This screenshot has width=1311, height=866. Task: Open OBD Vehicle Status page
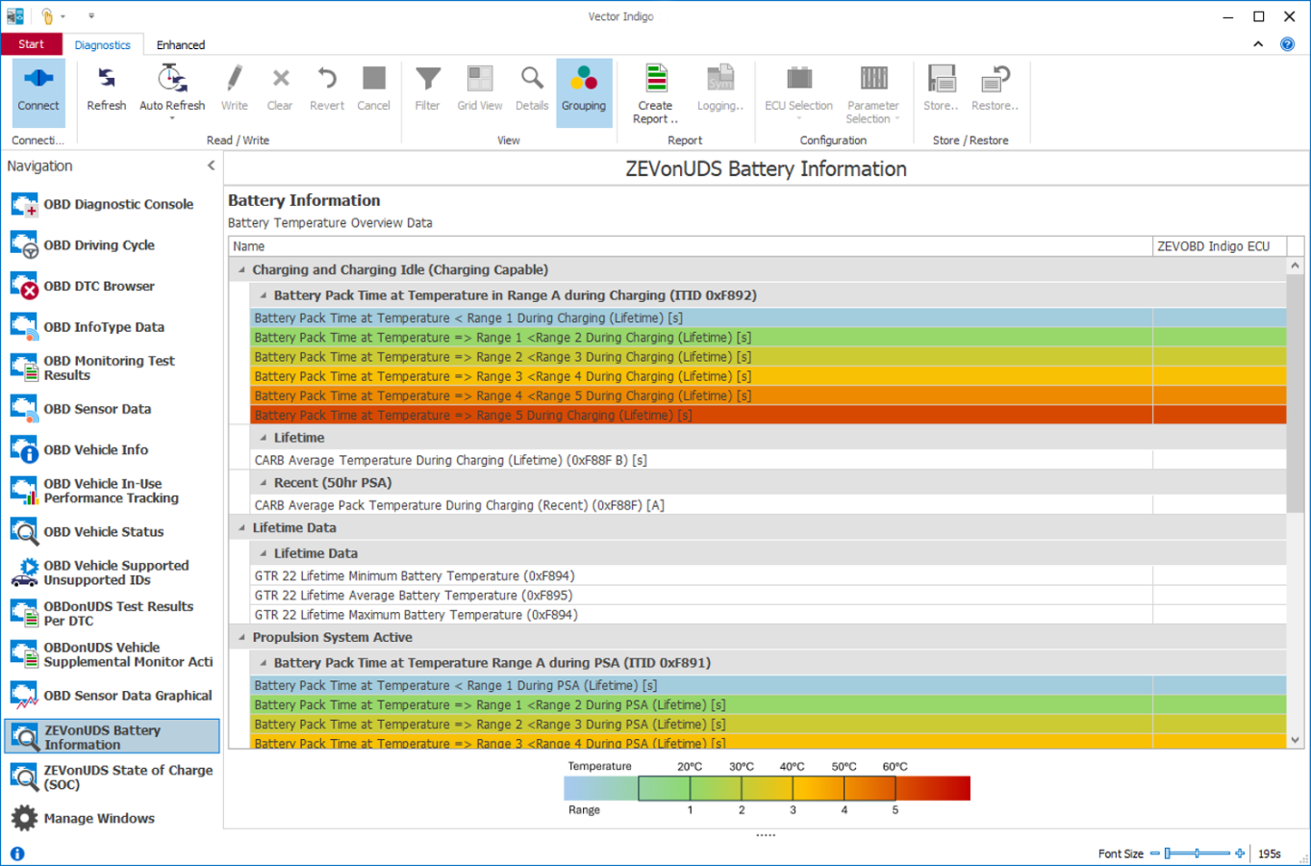(112, 531)
